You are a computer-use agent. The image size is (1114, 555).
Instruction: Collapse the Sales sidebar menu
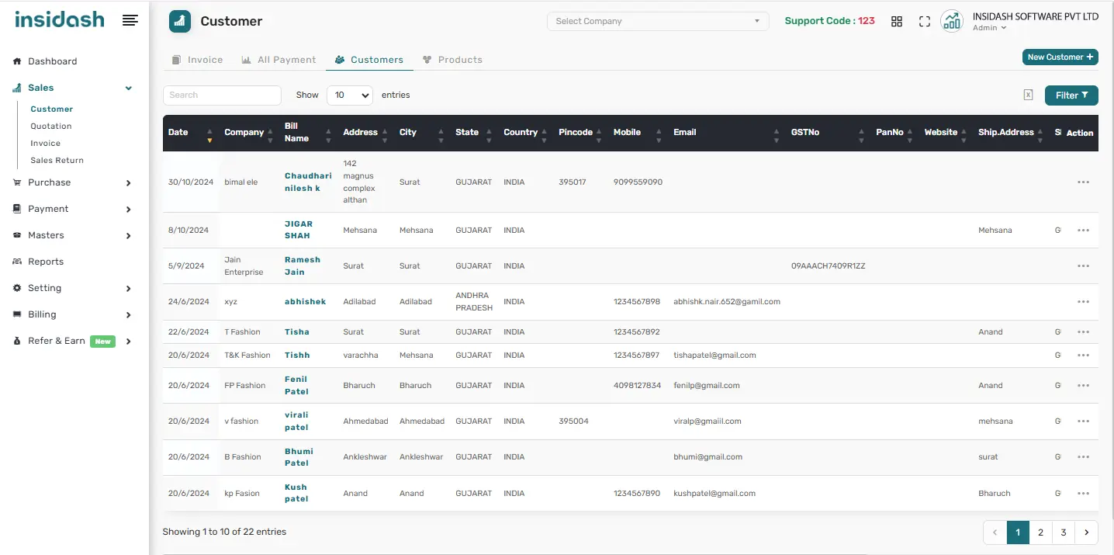[74, 88]
